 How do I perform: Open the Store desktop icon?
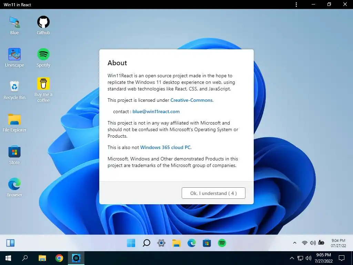tap(14, 155)
